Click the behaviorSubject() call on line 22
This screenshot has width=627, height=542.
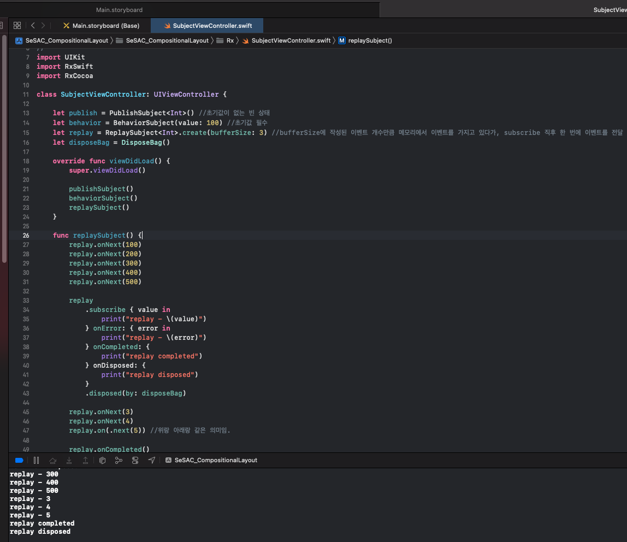[103, 198]
